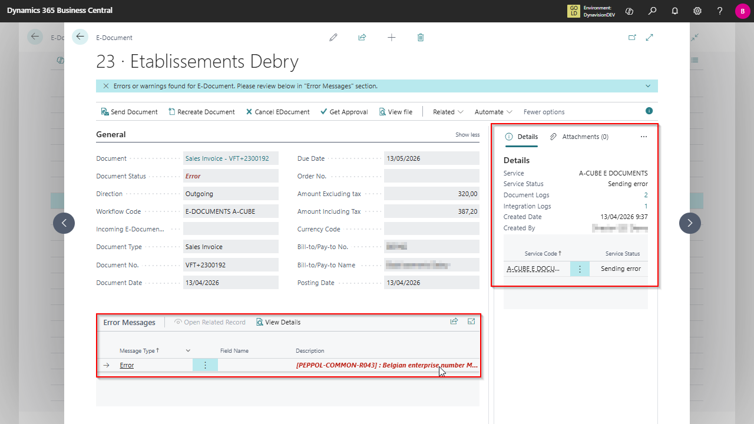Toggle the FactBox info icon
Viewport: 754px width, 424px height.
[x=649, y=111]
